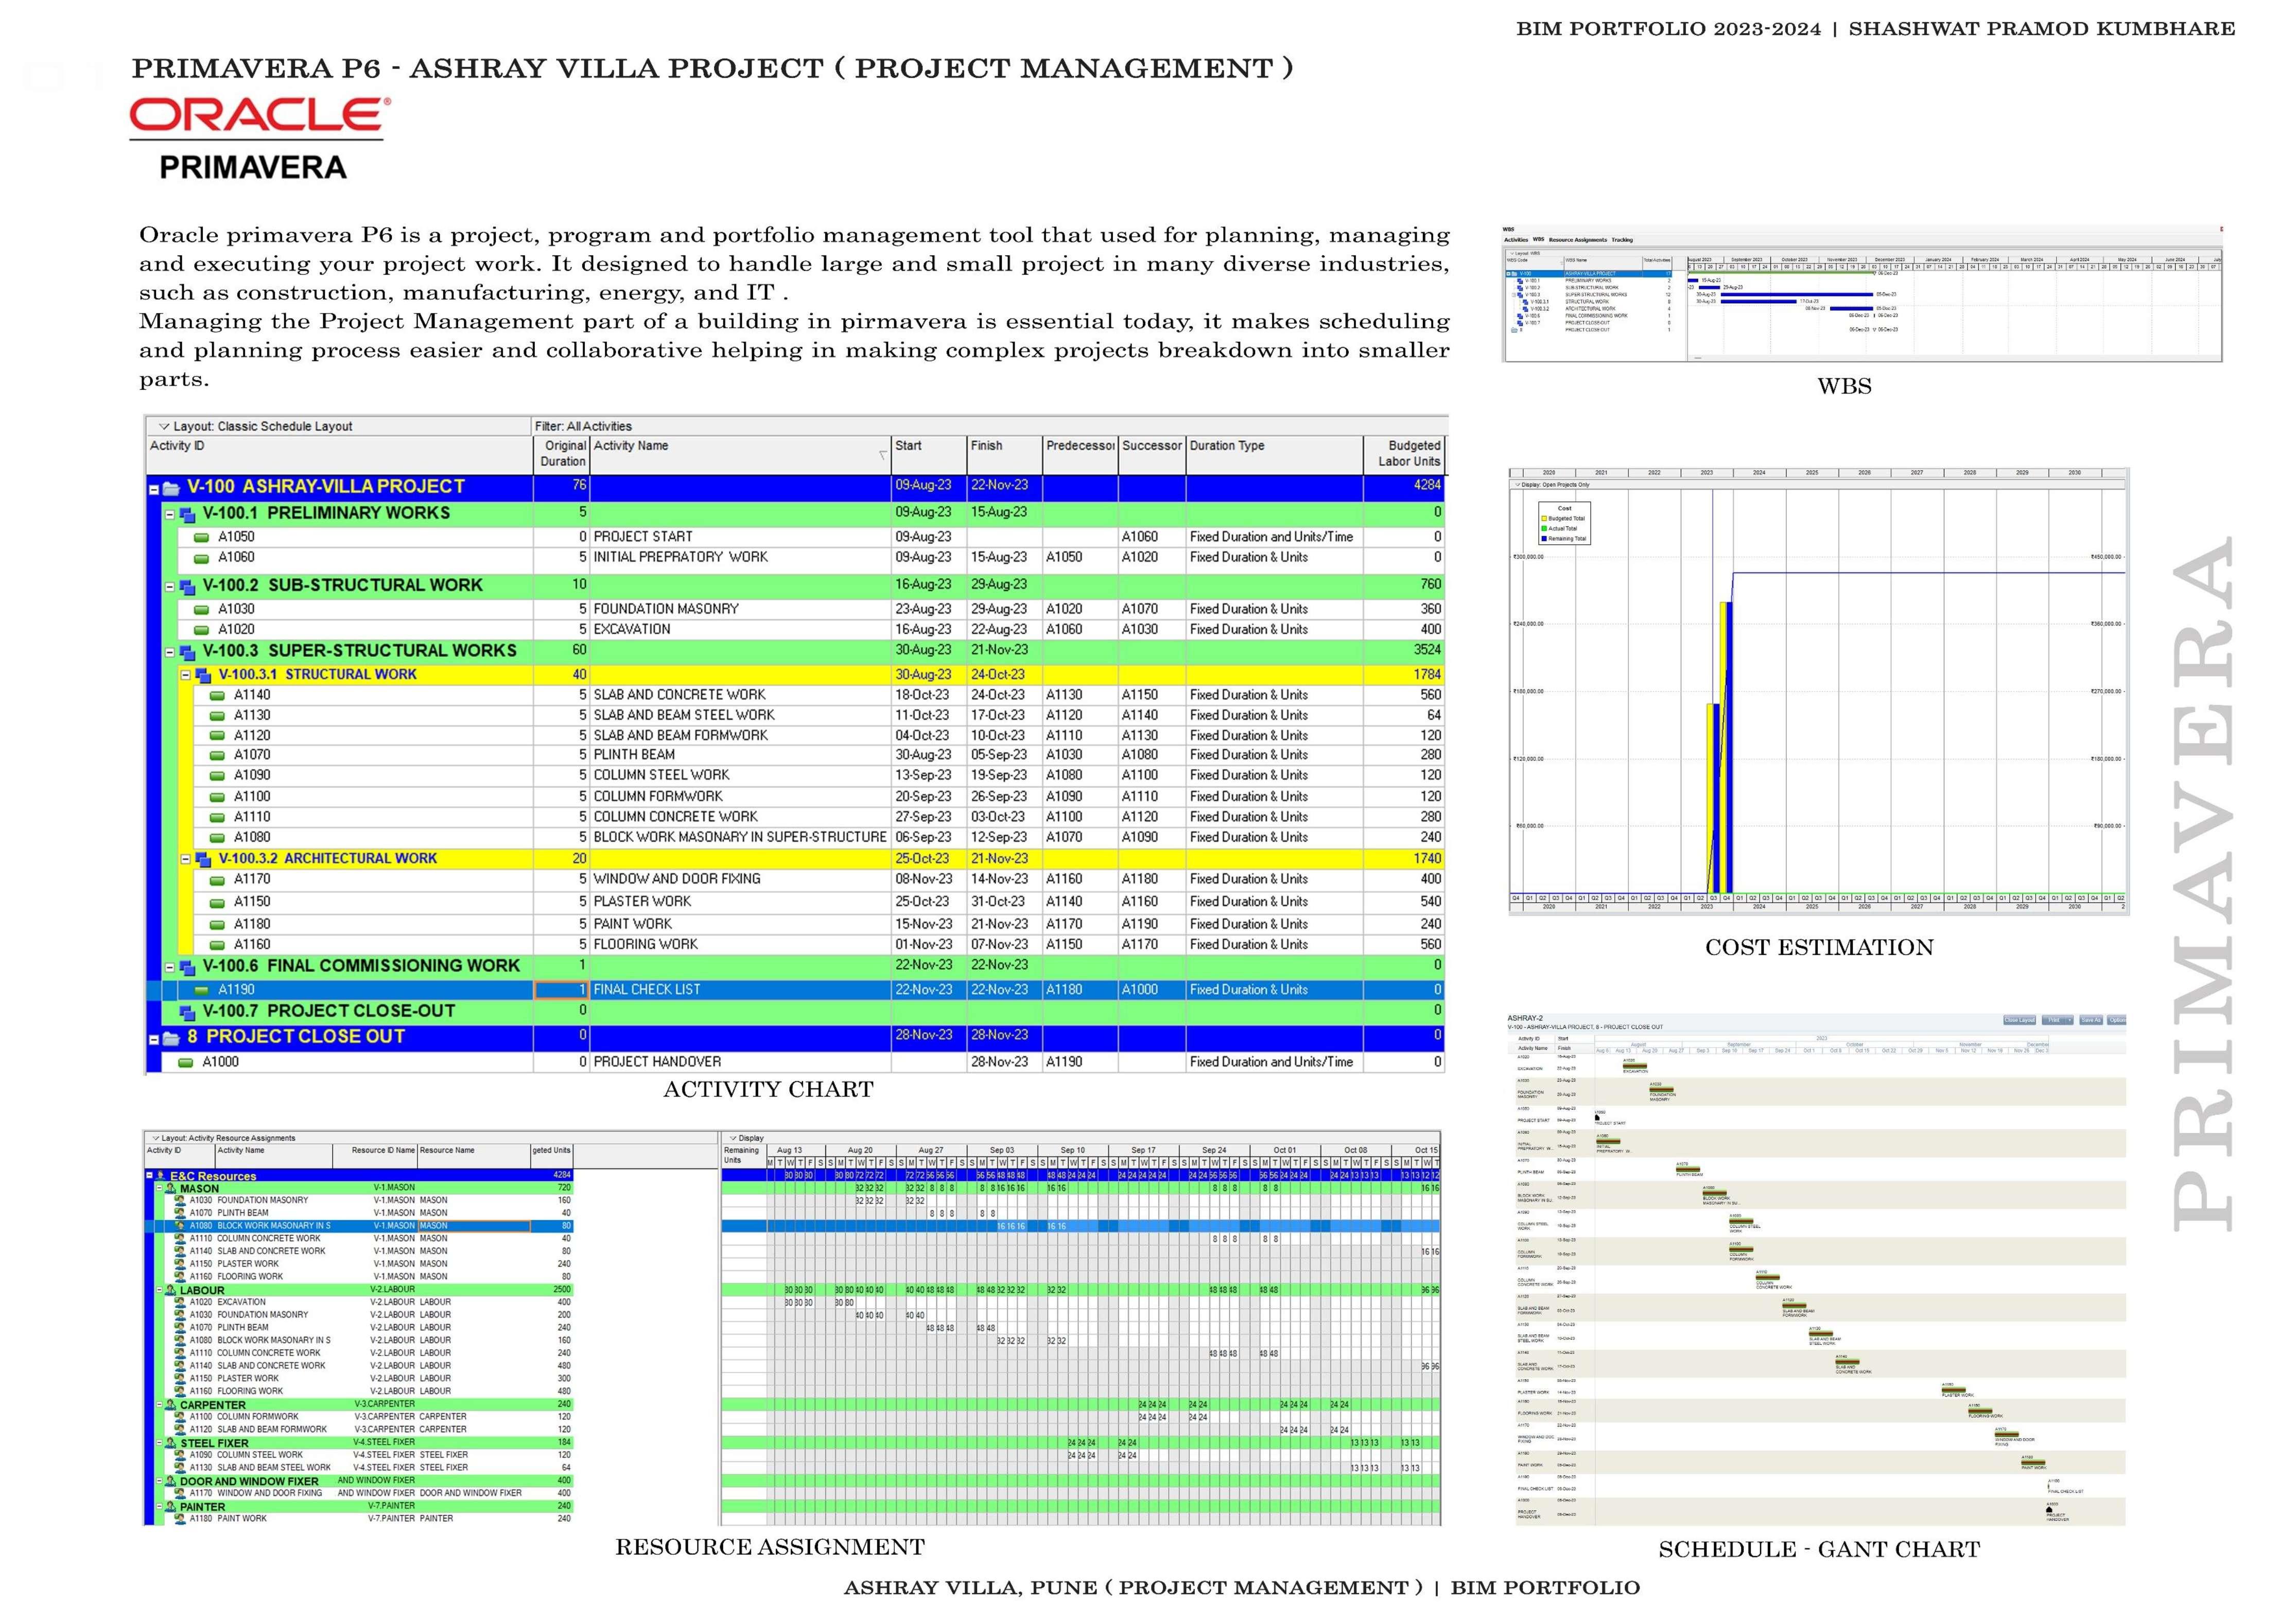This screenshot has width=2296, height=1615.
Task: Collapse the V-100.3.1 Structural Work group
Action: (x=186, y=675)
